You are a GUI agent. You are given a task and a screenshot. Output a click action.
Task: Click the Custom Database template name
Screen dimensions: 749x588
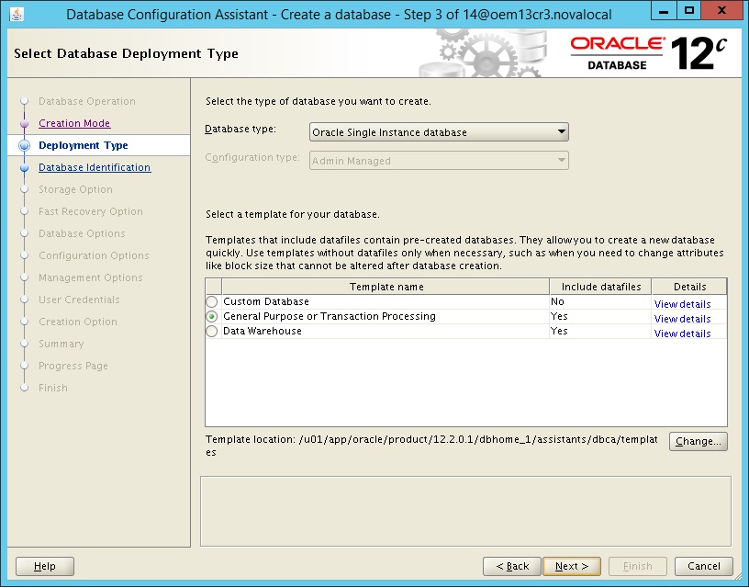pos(266,301)
